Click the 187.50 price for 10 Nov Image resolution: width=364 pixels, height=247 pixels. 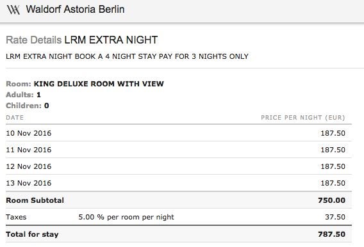pos(333,133)
